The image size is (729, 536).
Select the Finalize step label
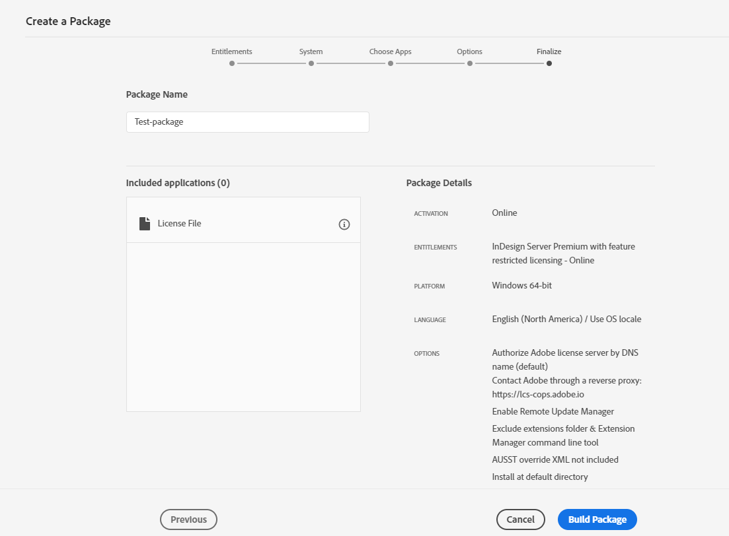click(x=549, y=51)
